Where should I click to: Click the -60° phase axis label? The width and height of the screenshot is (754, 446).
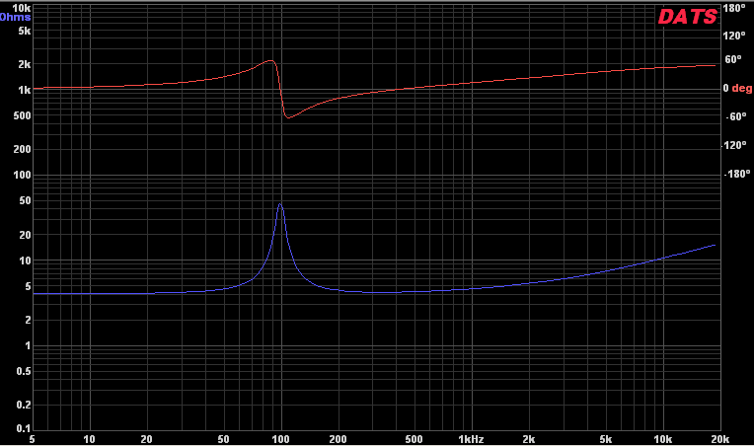click(736, 116)
